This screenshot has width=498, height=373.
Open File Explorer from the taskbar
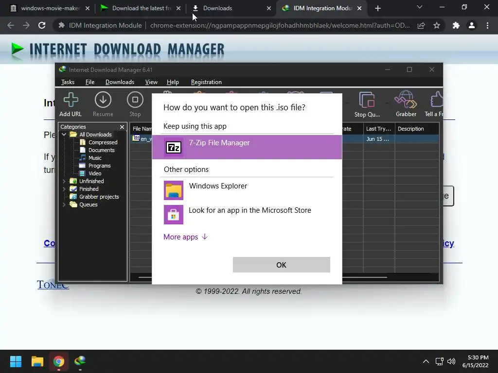(x=37, y=361)
